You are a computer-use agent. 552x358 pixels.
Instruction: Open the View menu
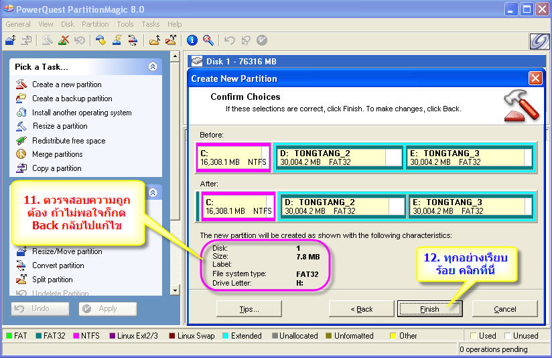pyautogui.click(x=46, y=24)
